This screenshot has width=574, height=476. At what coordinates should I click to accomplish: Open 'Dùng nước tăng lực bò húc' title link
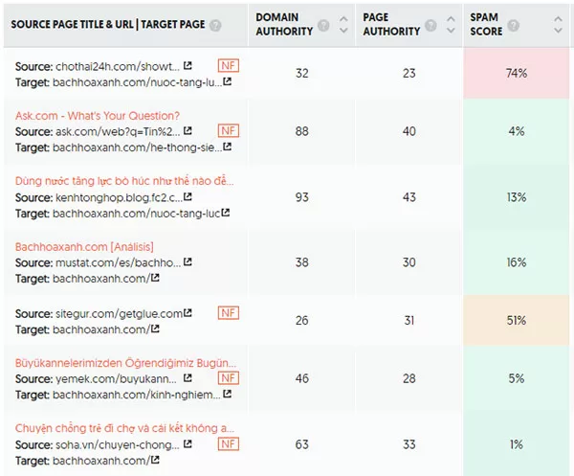tap(124, 181)
